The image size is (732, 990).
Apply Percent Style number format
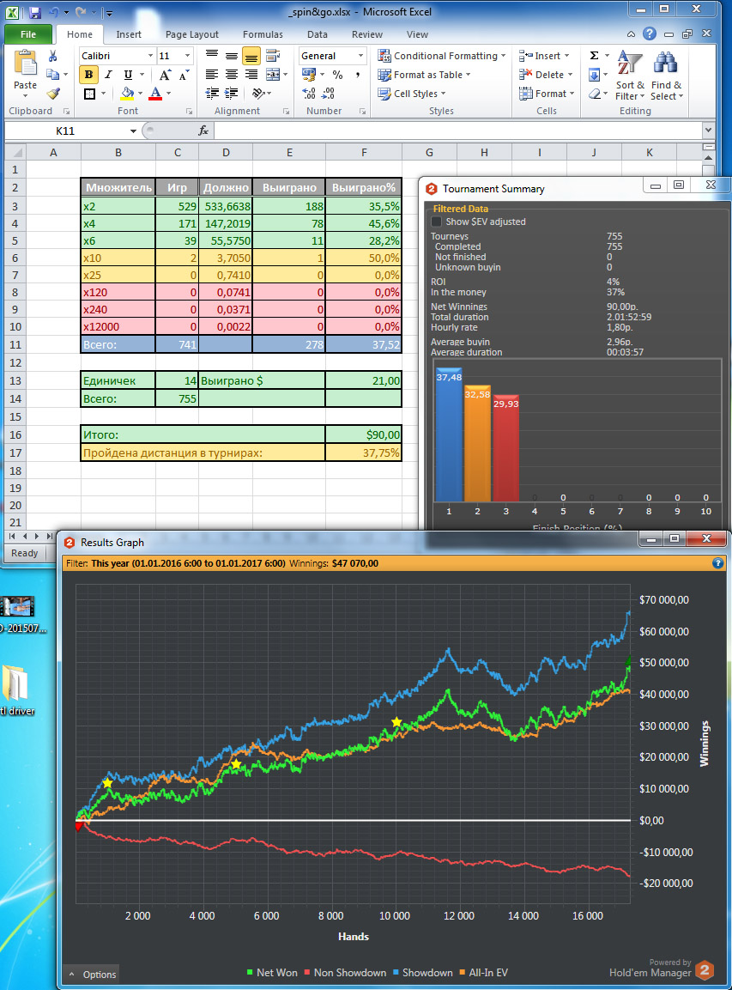pyautogui.click(x=337, y=75)
